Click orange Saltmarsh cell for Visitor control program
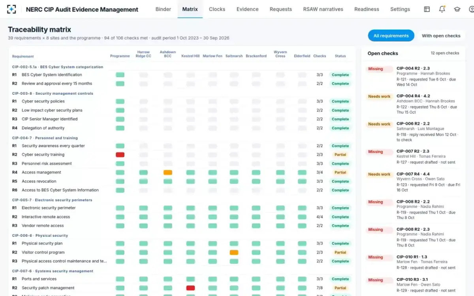Screen dimensions: 474x296 [234, 252]
